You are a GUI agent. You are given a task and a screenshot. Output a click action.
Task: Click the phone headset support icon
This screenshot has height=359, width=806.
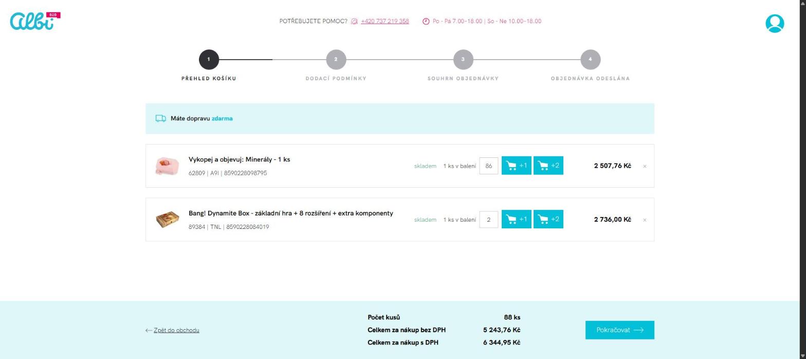tap(354, 22)
